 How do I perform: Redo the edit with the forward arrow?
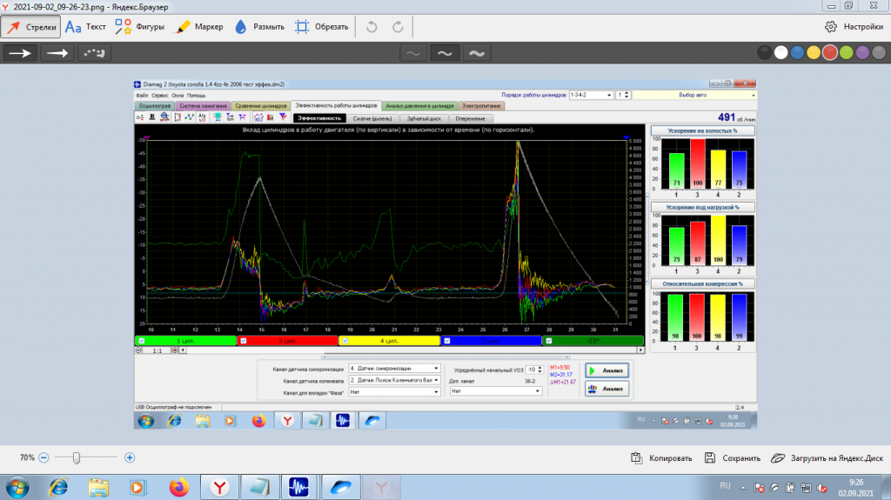coord(398,27)
